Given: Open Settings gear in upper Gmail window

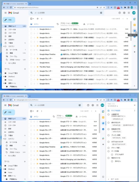Looking at the screenshot, I should pos(124,13).
